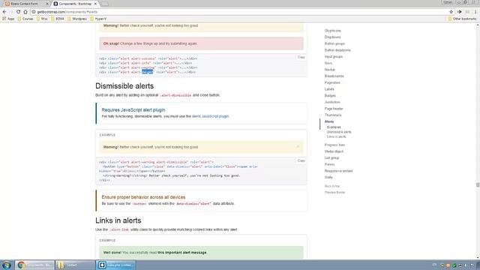
Task: Follow the alerts JavaScript plugin link
Action: 210,116
